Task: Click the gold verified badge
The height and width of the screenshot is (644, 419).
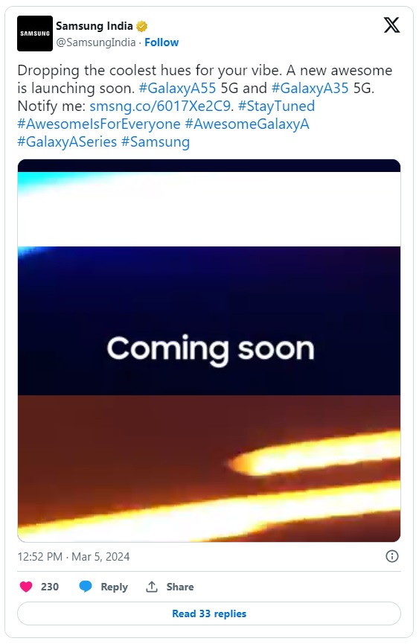Action: click(141, 26)
